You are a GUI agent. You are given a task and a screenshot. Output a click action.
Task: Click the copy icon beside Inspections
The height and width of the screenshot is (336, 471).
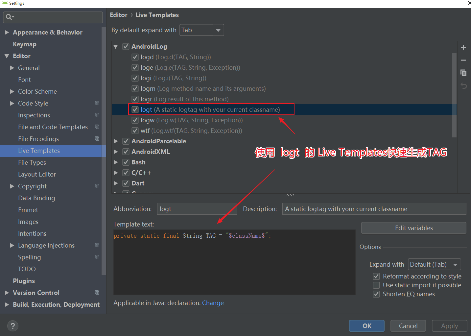[97, 115]
